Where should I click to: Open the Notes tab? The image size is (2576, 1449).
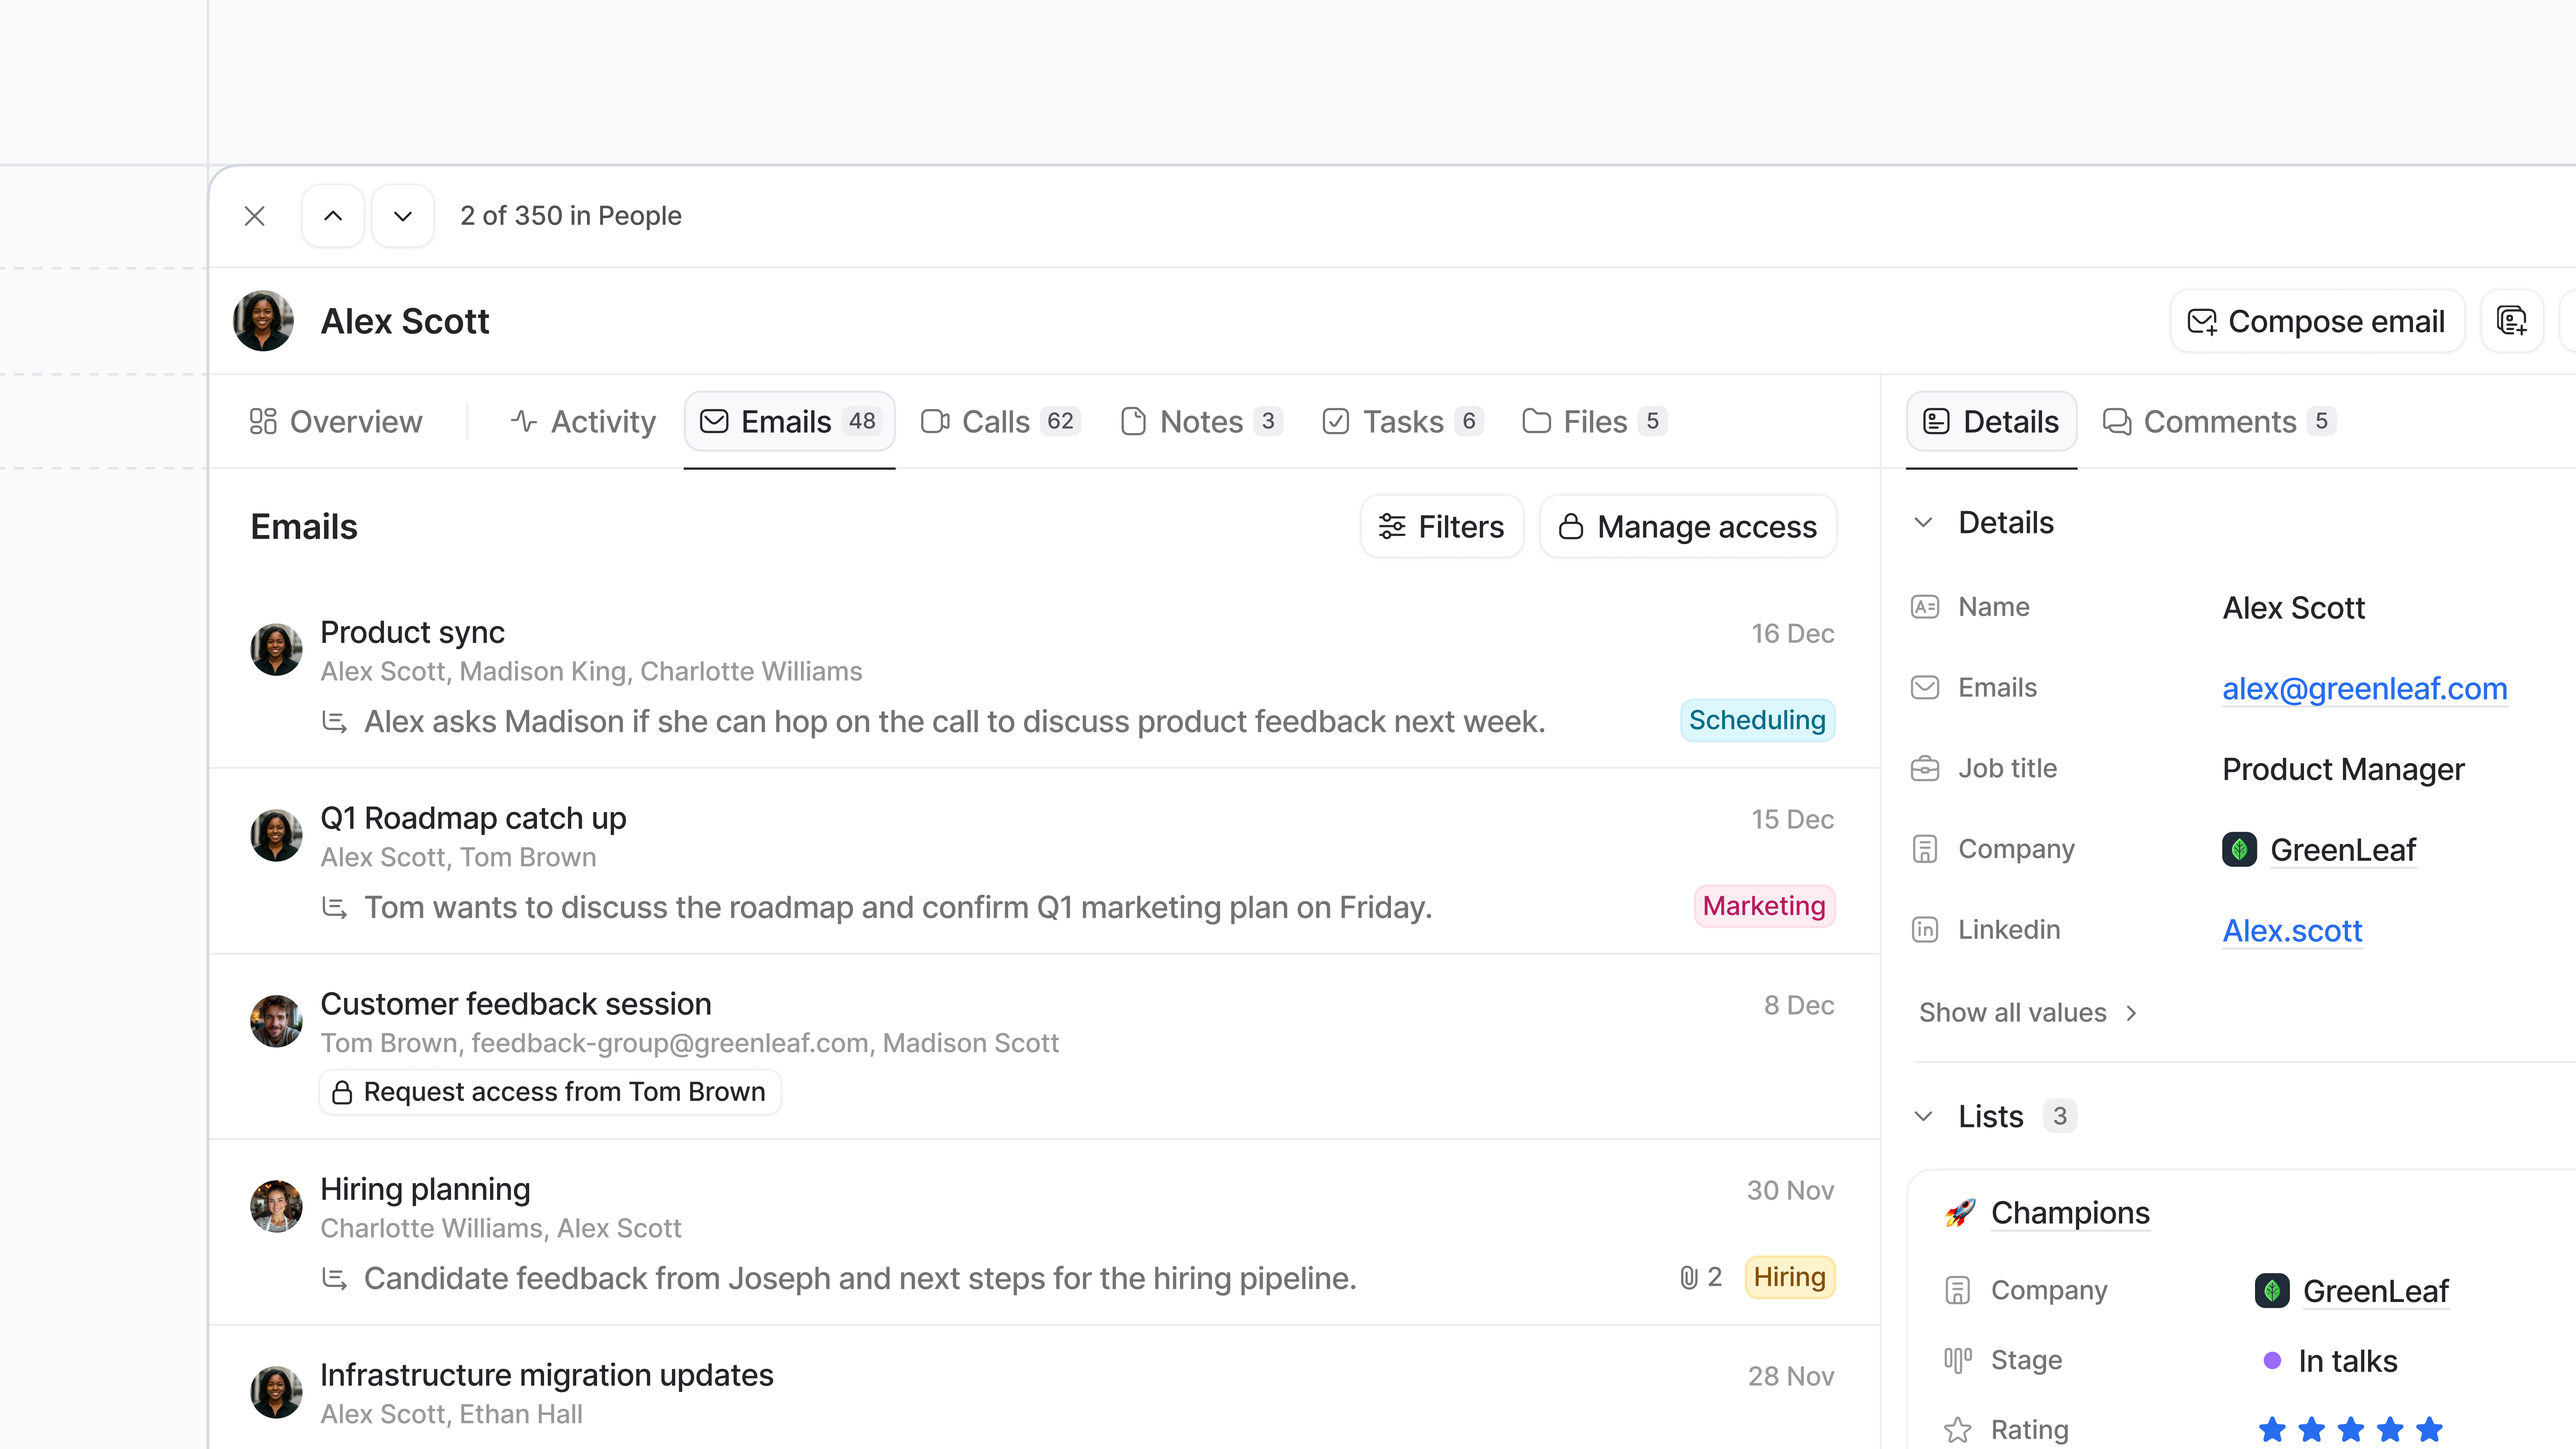pyautogui.click(x=1201, y=422)
